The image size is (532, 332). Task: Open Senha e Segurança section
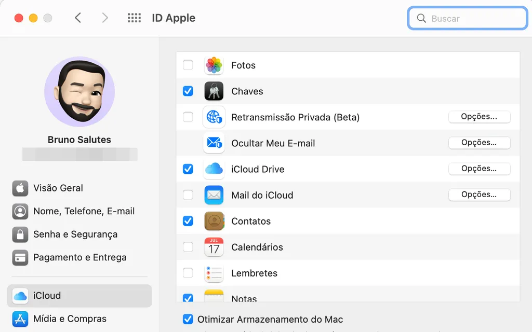79,234
